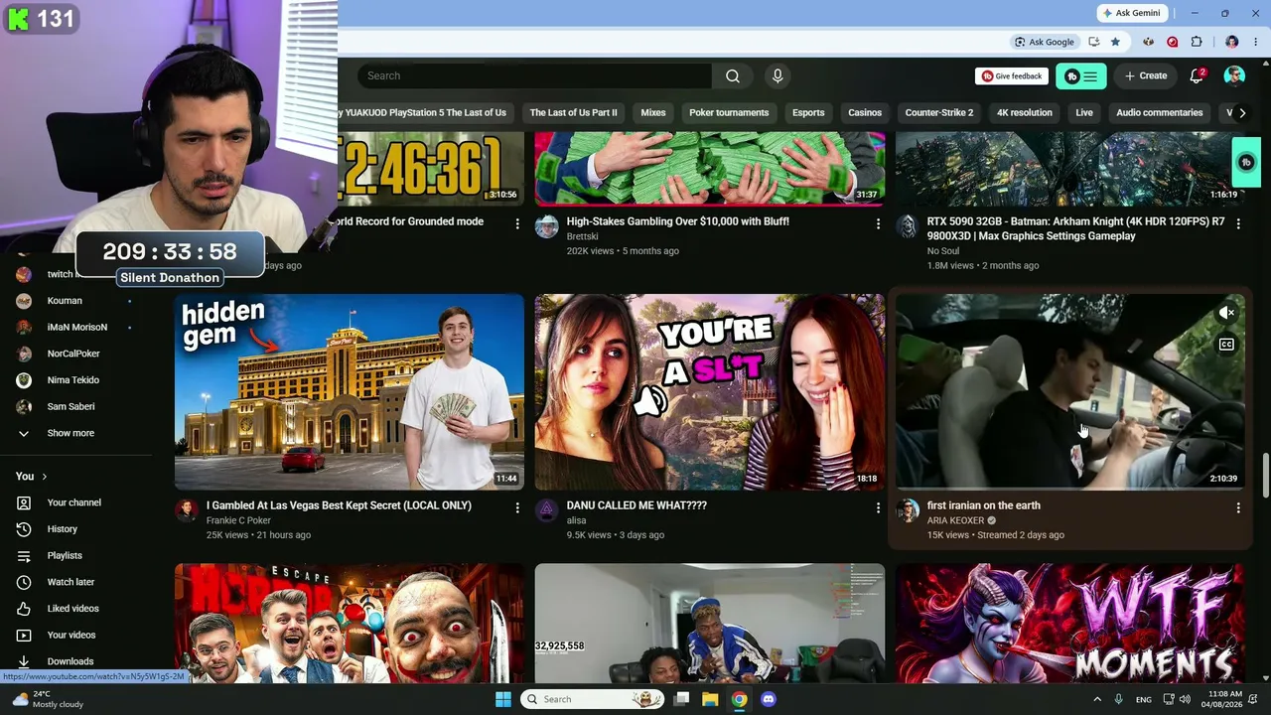
Task: Open Nima Tekido subscription channel
Action: pyautogui.click(x=72, y=380)
